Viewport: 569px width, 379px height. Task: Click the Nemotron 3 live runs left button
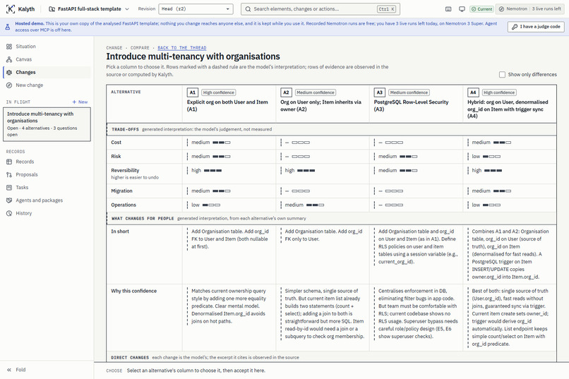(x=530, y=9)
